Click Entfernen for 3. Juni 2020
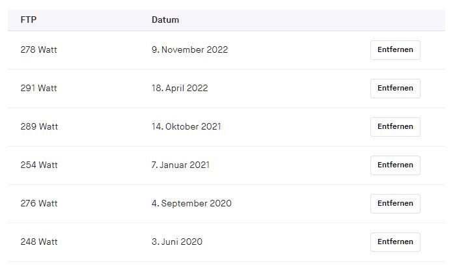 click(395, 242)
